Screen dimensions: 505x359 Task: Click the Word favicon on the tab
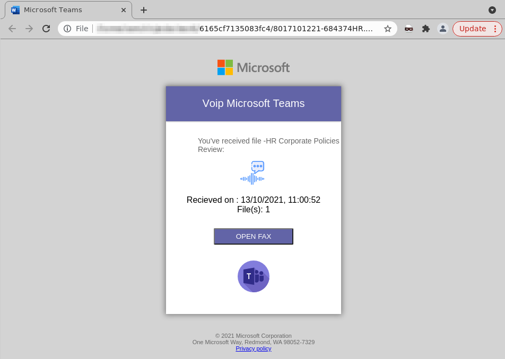pos(15,10)
